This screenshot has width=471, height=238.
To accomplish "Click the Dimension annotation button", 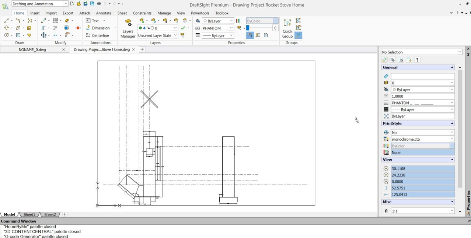I will (x=98, y=28).
